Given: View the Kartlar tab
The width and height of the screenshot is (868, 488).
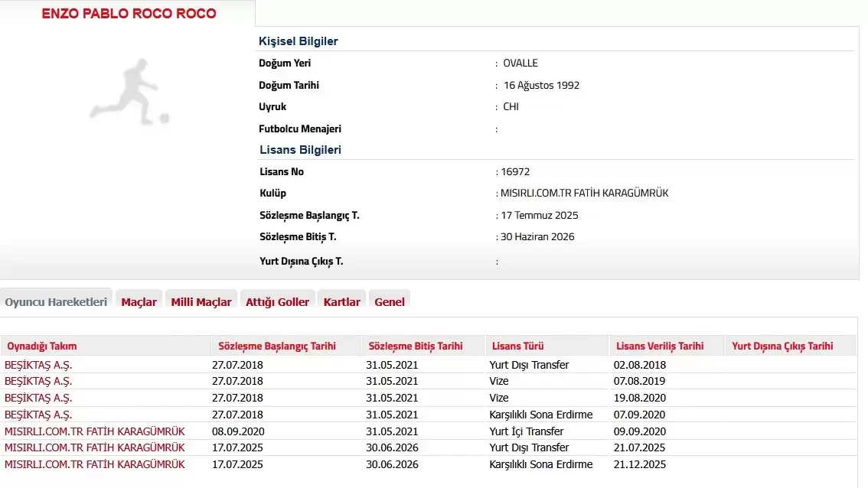Looking at the screenshot, I should click(x=341, y=301).
